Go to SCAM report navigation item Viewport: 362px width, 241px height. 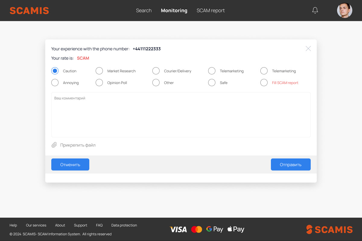click(x=211, y=11)
